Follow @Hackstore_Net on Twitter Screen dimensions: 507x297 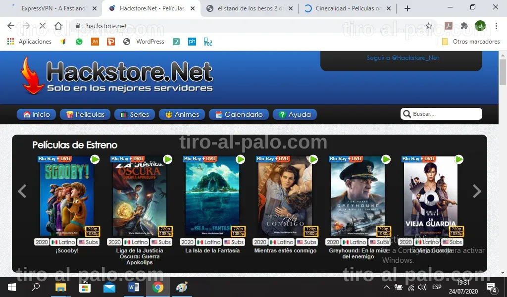pyautogui.click(x=403, y=58)
